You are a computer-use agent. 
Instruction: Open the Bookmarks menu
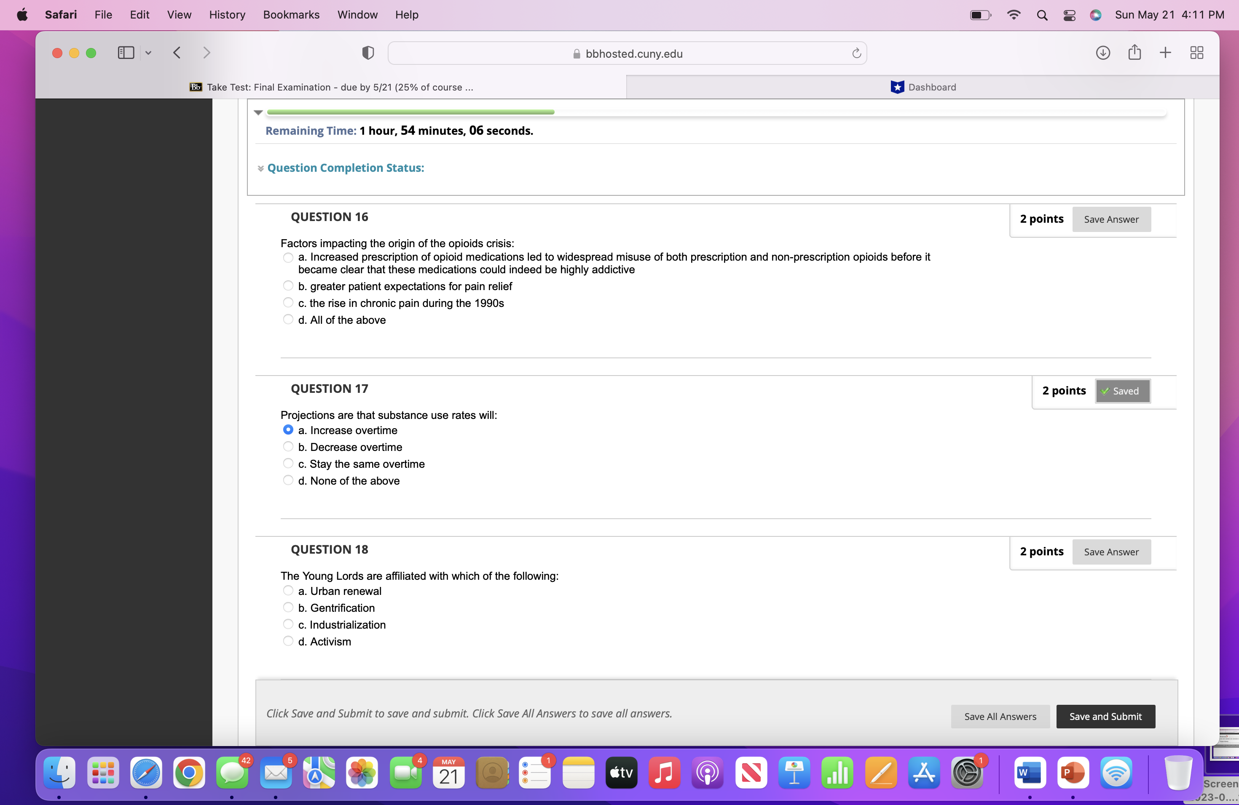coord(291,15)
